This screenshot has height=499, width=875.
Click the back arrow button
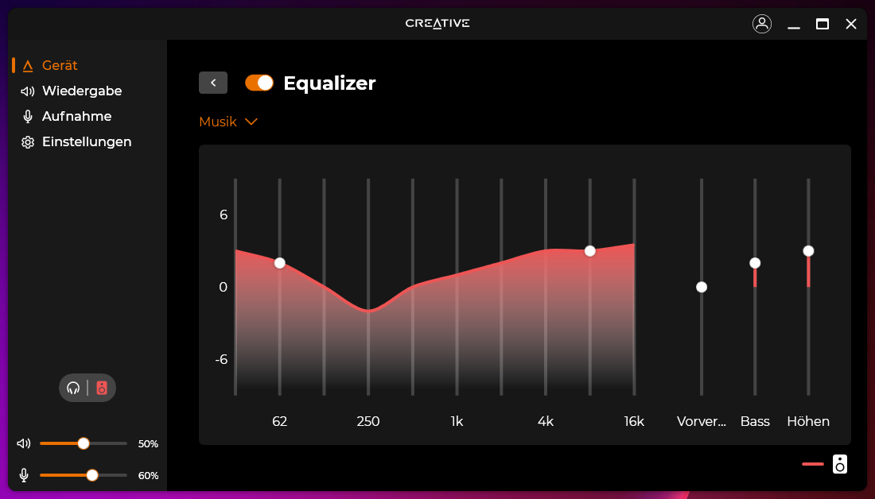[x=213, y=83]
